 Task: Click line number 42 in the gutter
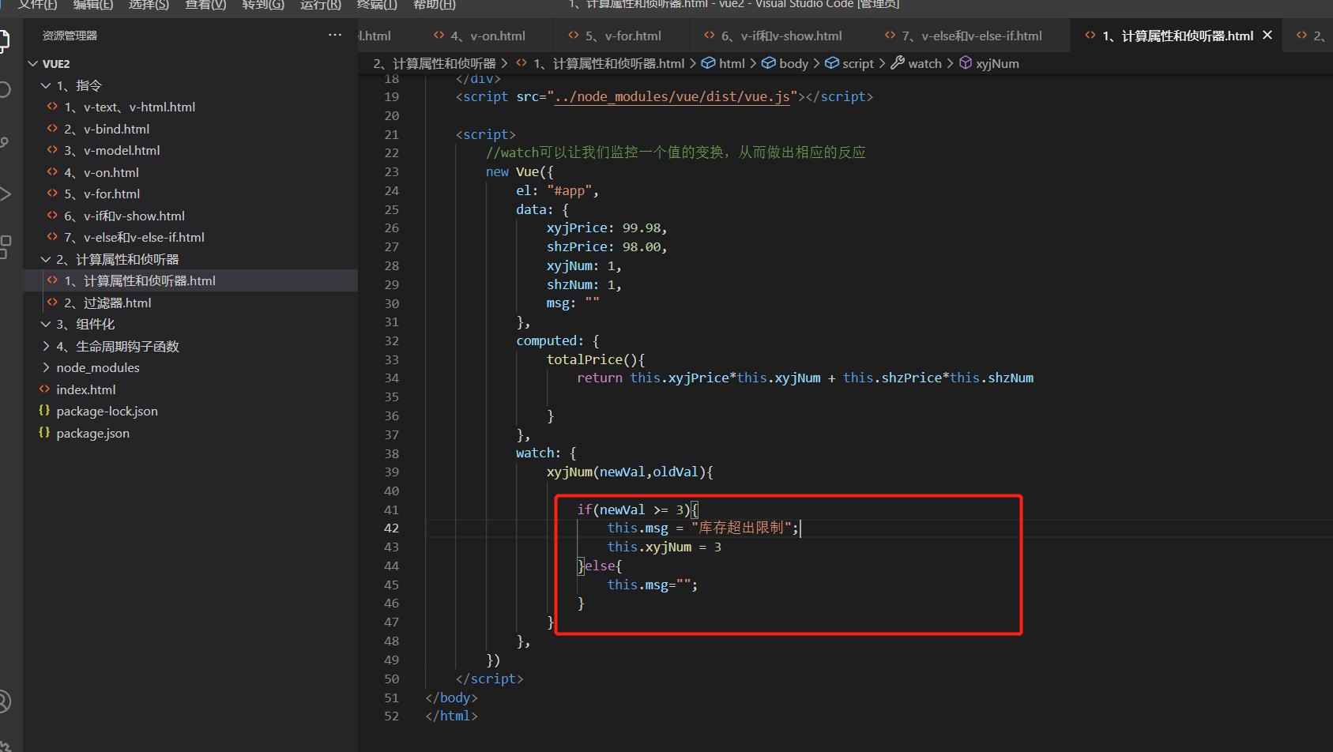coord(391,528)
